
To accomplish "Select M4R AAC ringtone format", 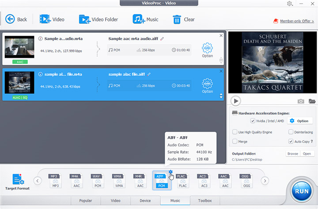I will (x=140, y=181).
